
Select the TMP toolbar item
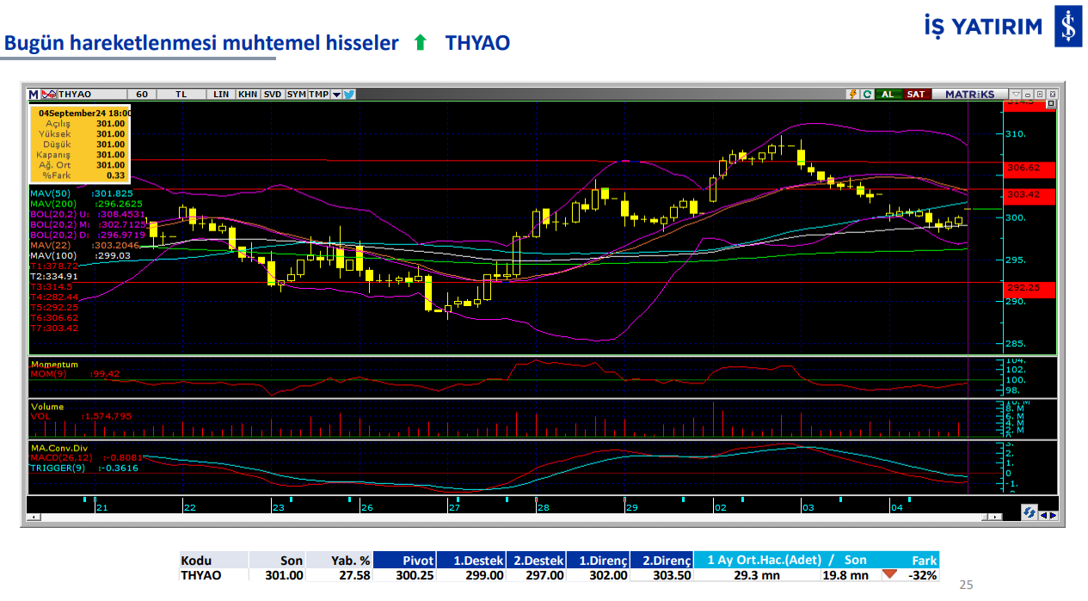(318, 94)
